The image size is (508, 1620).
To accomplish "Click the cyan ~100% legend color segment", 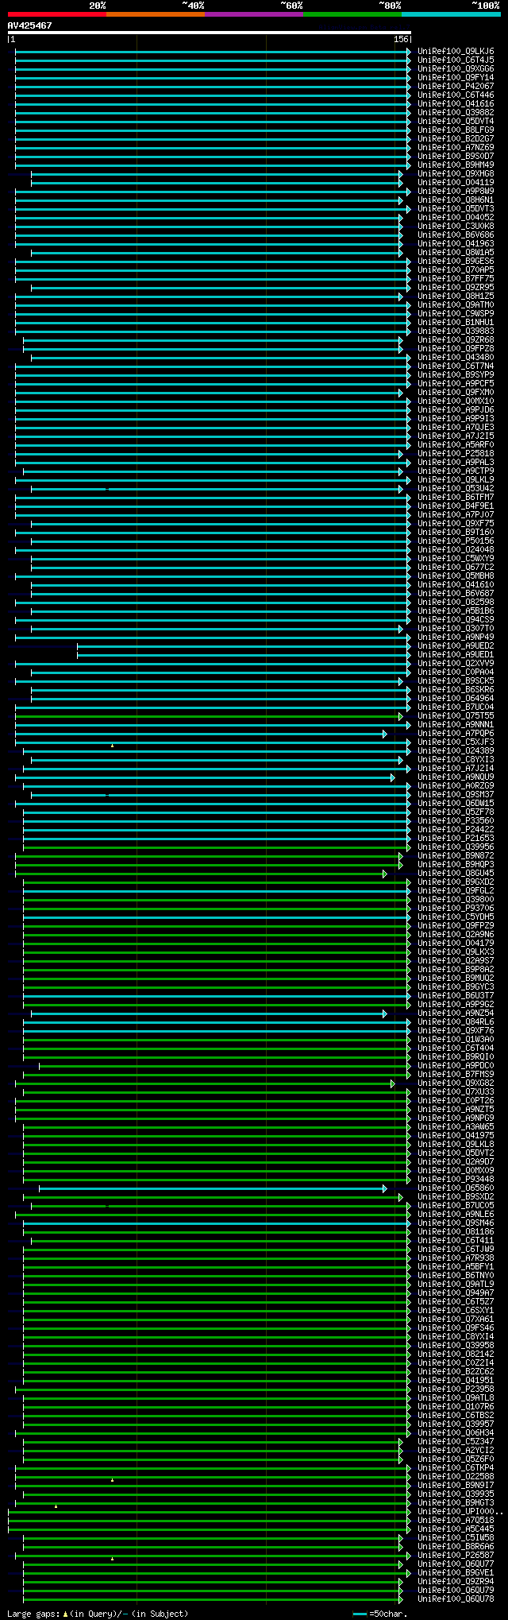I will [451, 14].
